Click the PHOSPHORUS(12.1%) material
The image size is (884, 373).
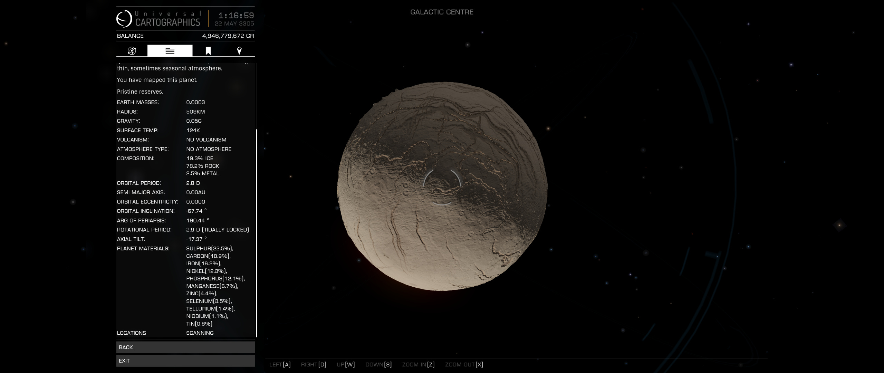(x=215, y=278)
